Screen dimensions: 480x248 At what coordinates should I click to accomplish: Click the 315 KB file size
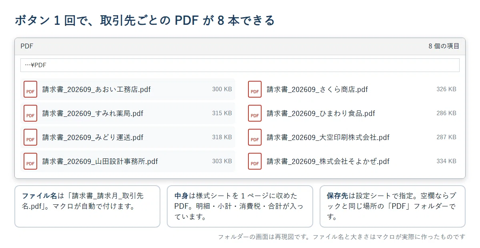click(222, 113)
